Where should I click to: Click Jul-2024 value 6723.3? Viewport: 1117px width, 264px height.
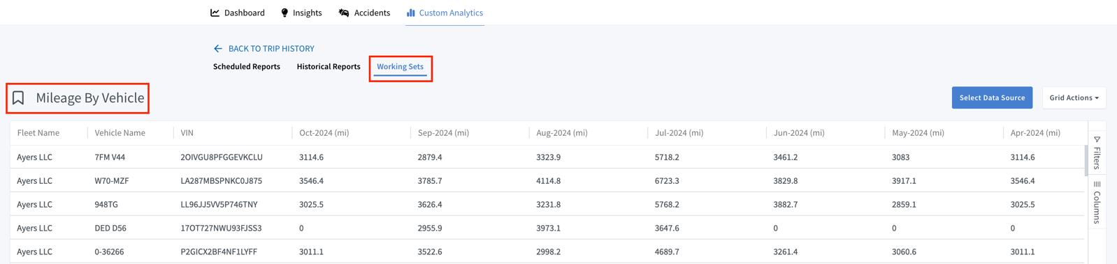click(667, 181)
